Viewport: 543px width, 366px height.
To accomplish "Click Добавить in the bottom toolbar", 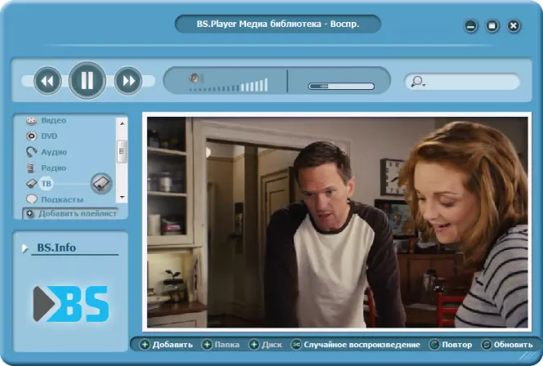I will pyautogui.click(x=166, y=345).
